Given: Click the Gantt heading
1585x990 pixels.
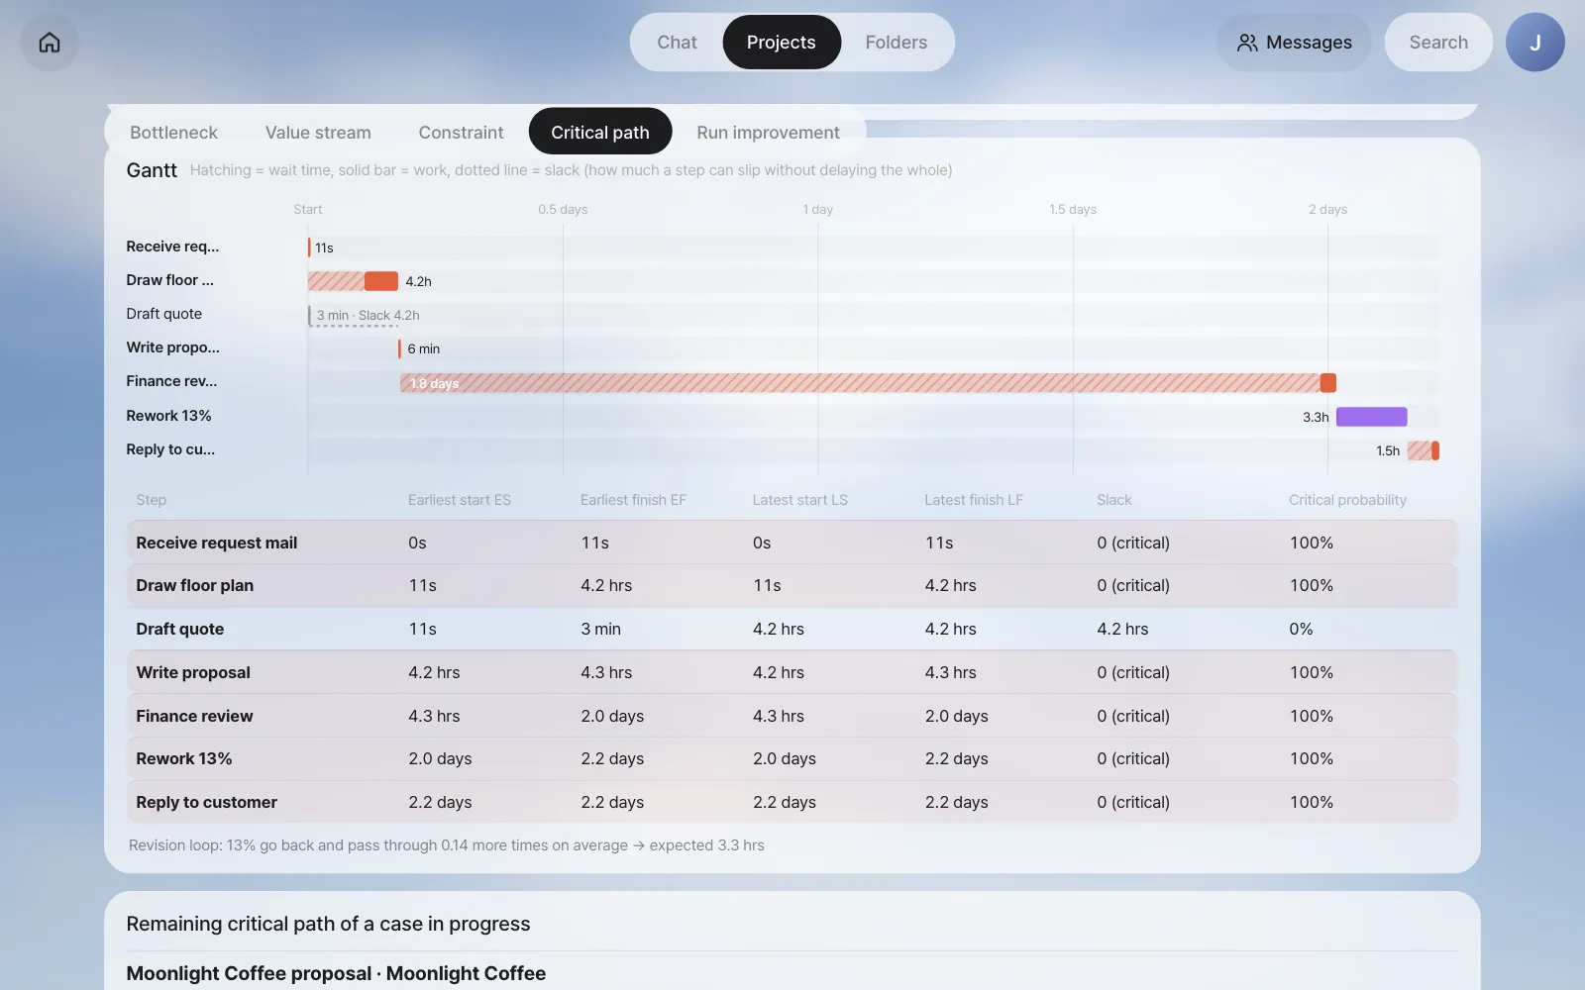Looking at the screenshot, I should [x=152, y=170].
